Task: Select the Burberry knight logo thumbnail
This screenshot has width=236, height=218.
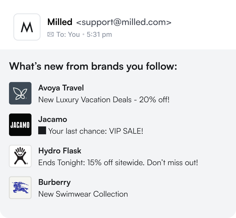Action: click(x=20, y=188)
